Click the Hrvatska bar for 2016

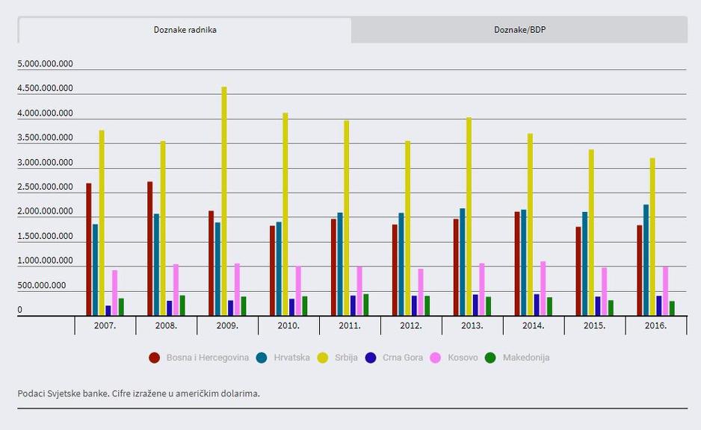[646, 260]
